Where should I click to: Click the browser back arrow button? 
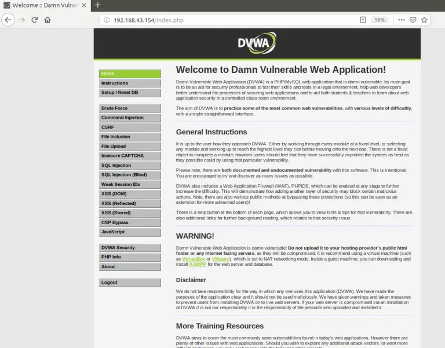[x=8, y=20]
